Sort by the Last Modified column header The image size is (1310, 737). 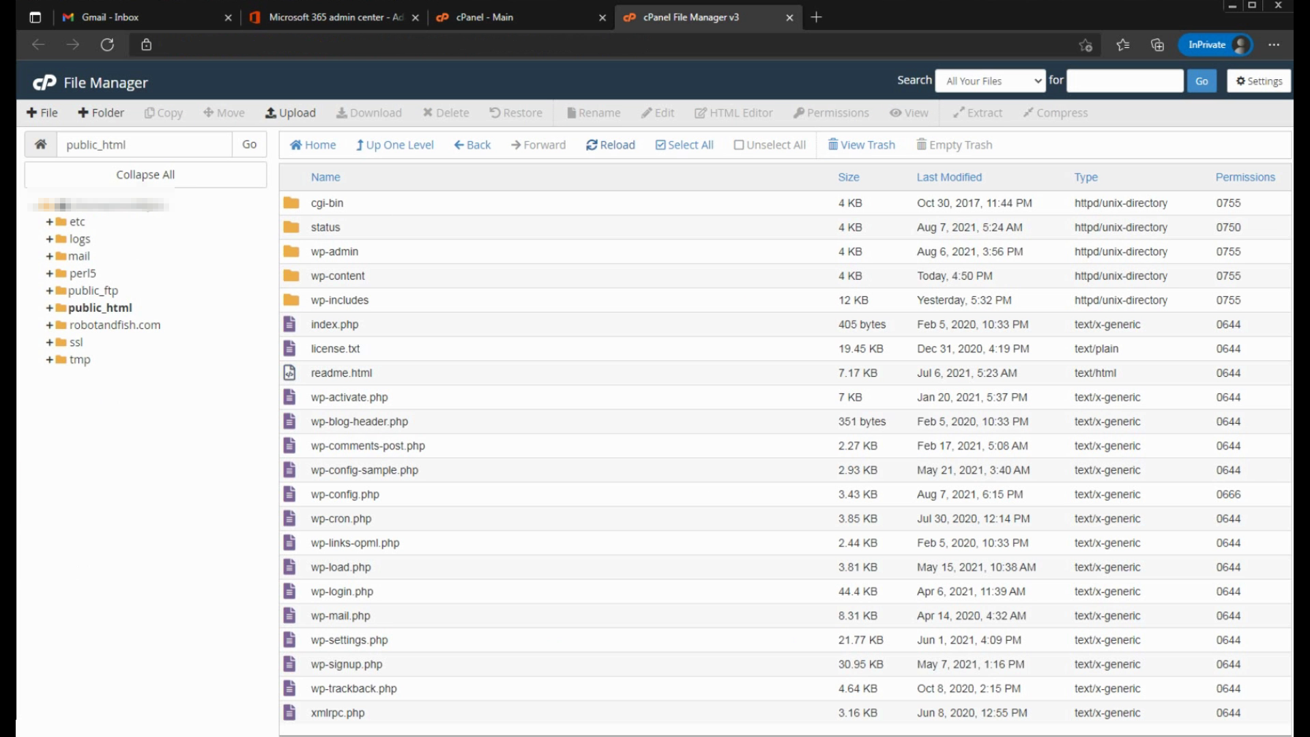pyautogui.click(x=948, y=177)
